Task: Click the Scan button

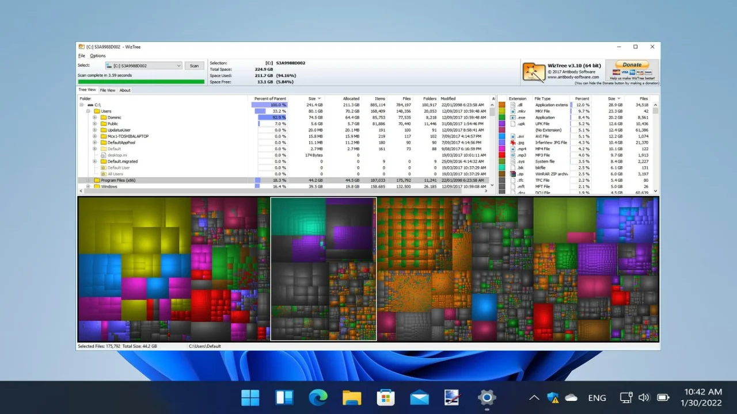Action: click(195, 66)
